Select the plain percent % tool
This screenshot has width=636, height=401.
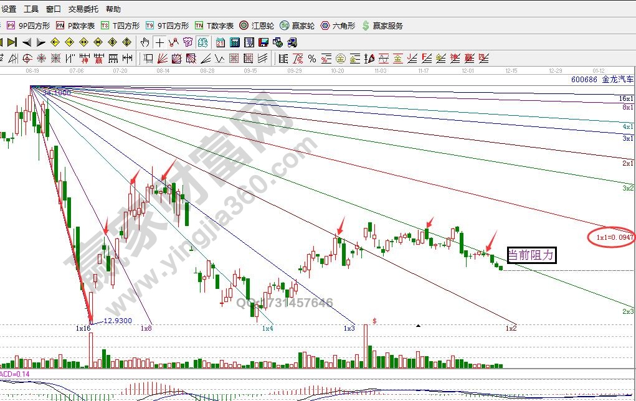(x=312, y=59)
